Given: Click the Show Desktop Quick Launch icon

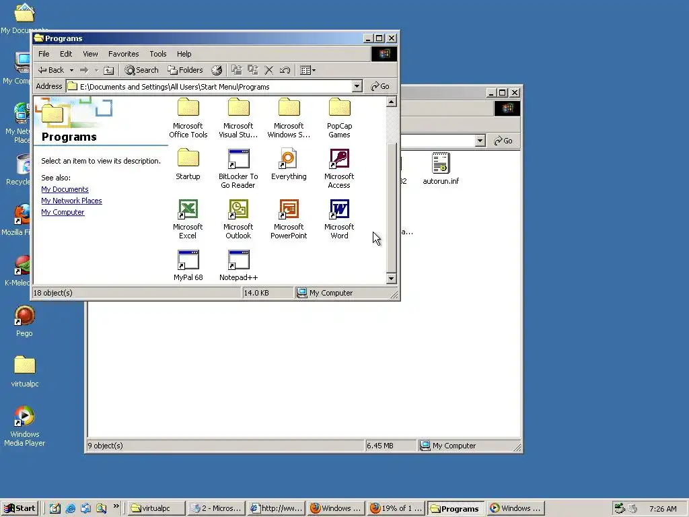Looking at the screenshot, I should click(x=55, y=508).
